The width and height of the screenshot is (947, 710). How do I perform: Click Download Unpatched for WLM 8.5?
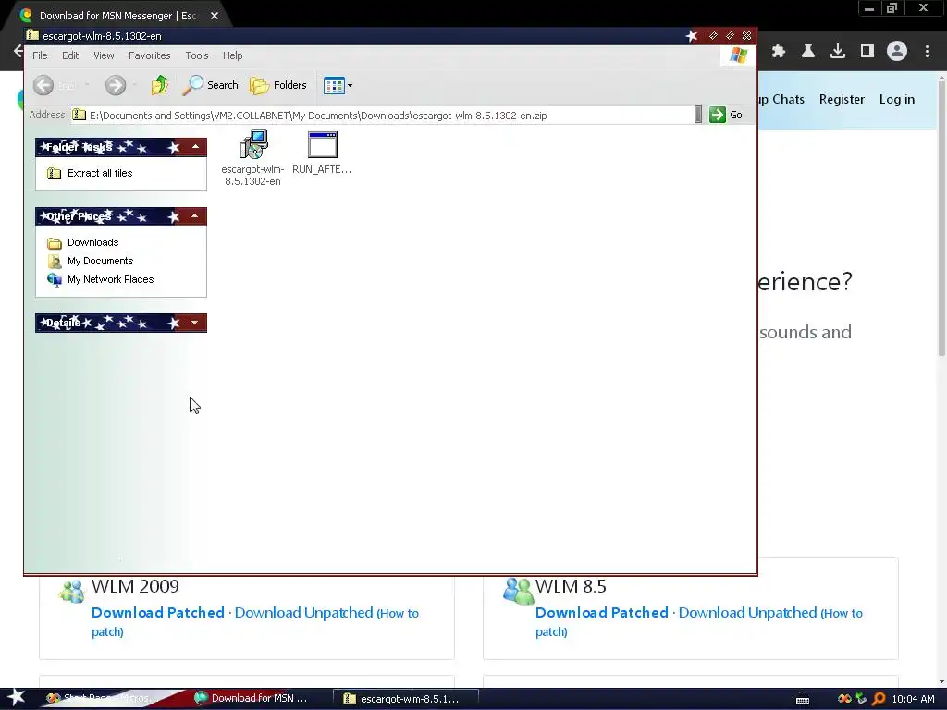coord(747,613)
